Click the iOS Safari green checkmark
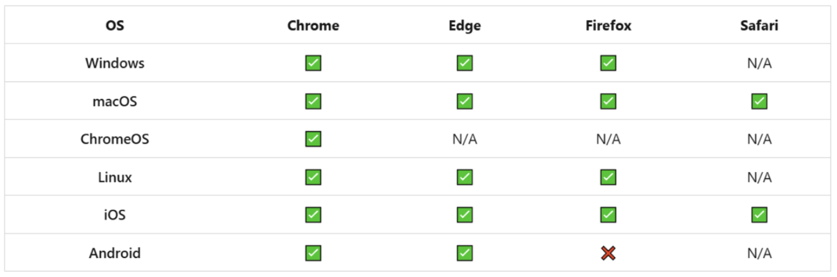Screen dimensions: 837x277 click(x=759, y=215)
